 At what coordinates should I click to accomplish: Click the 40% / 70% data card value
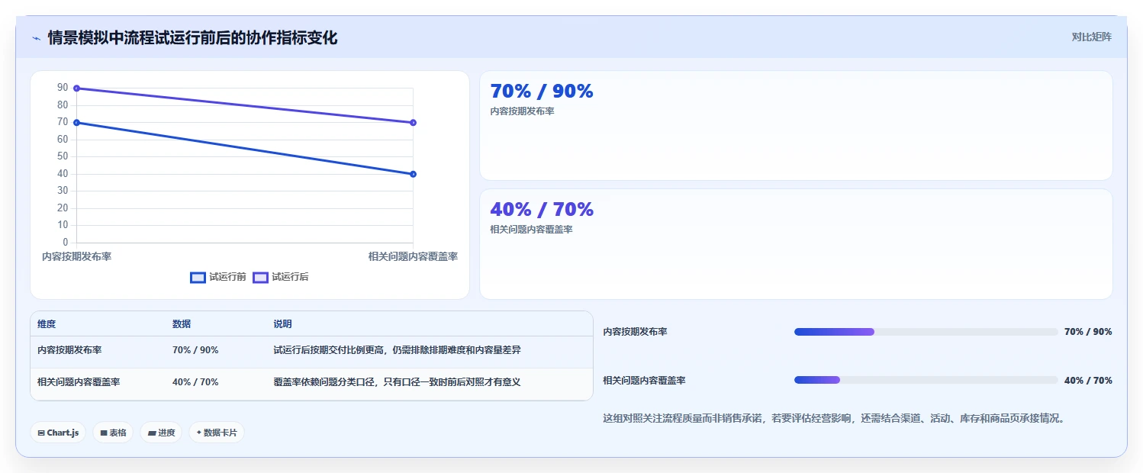click(x=542, y=209)
